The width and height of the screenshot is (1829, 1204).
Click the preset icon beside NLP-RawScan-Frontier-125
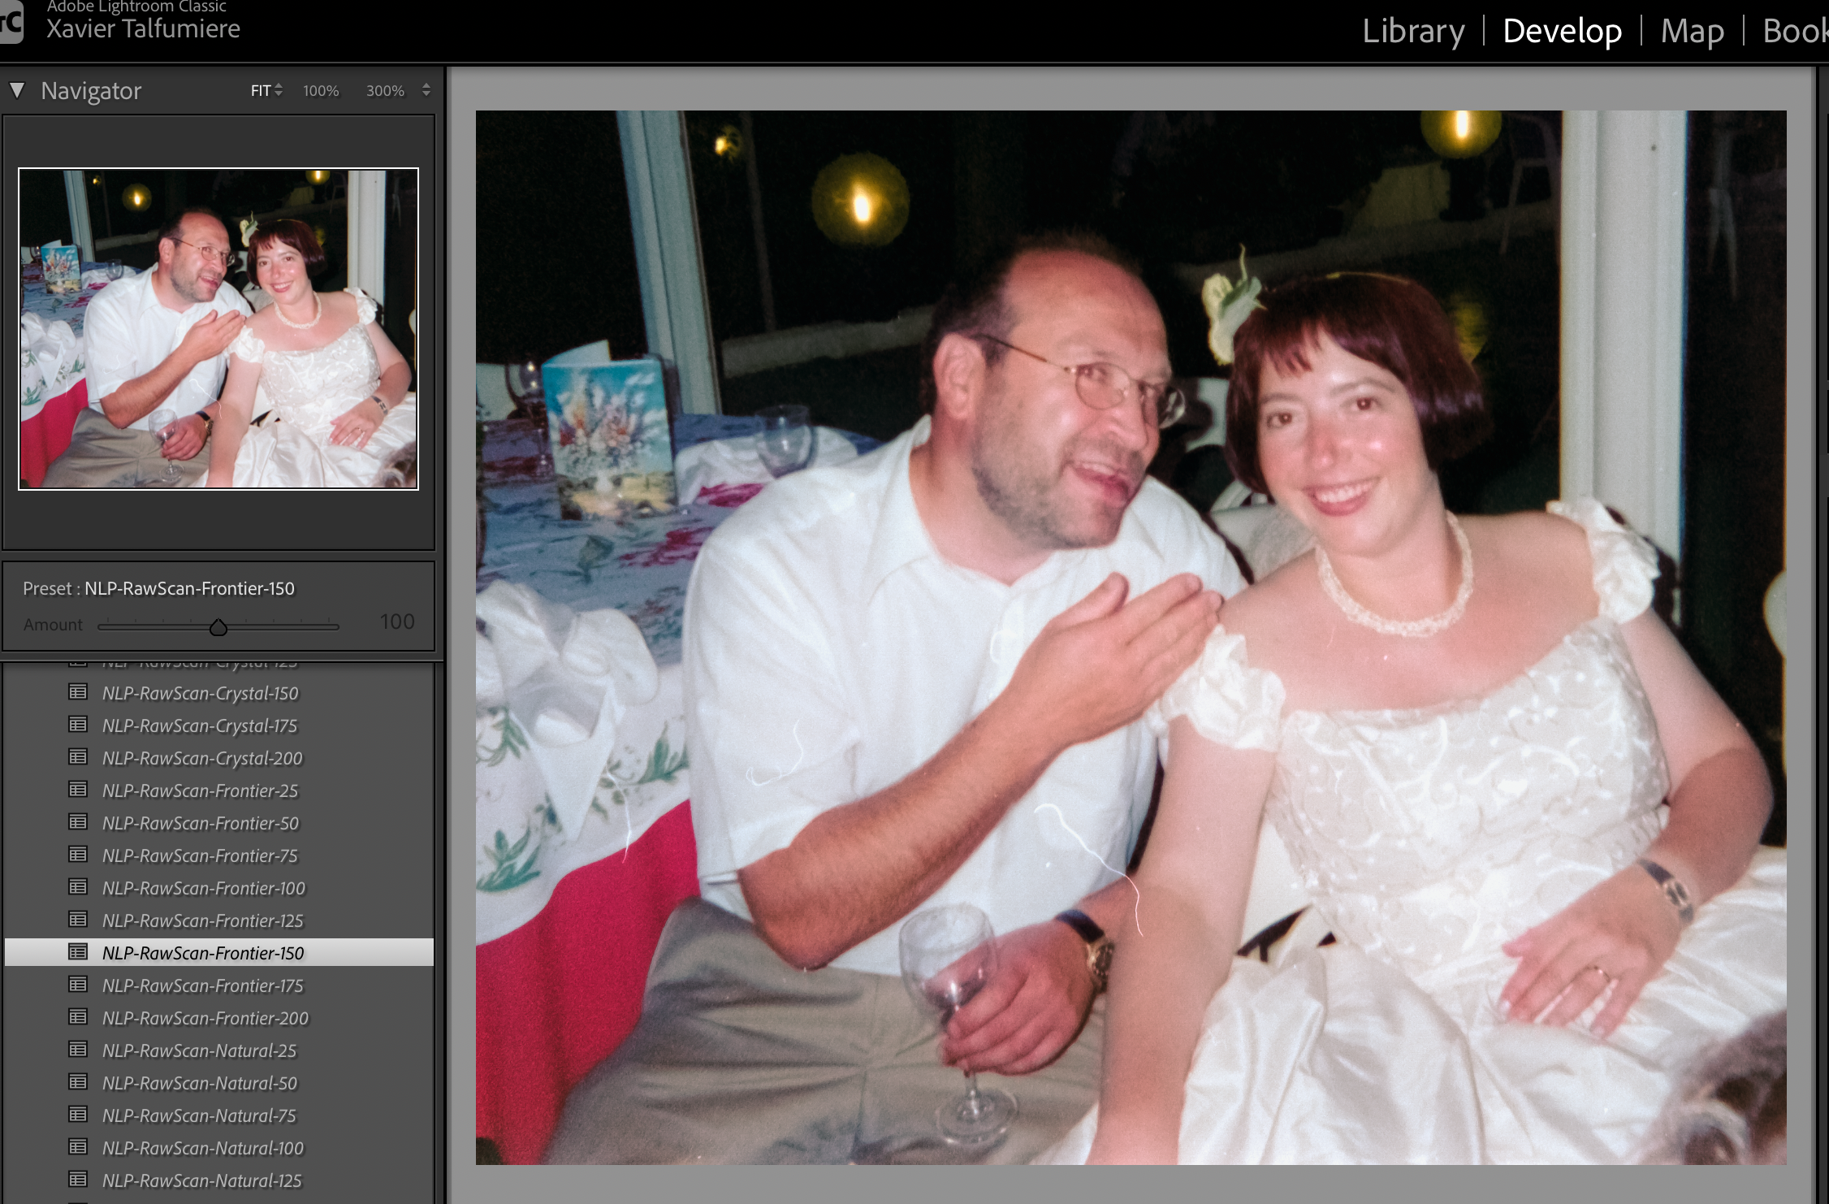[x=78, y=920]
